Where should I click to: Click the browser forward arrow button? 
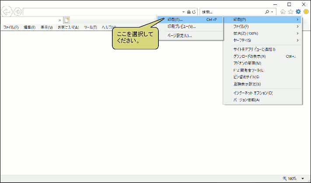tap(18, 11)
